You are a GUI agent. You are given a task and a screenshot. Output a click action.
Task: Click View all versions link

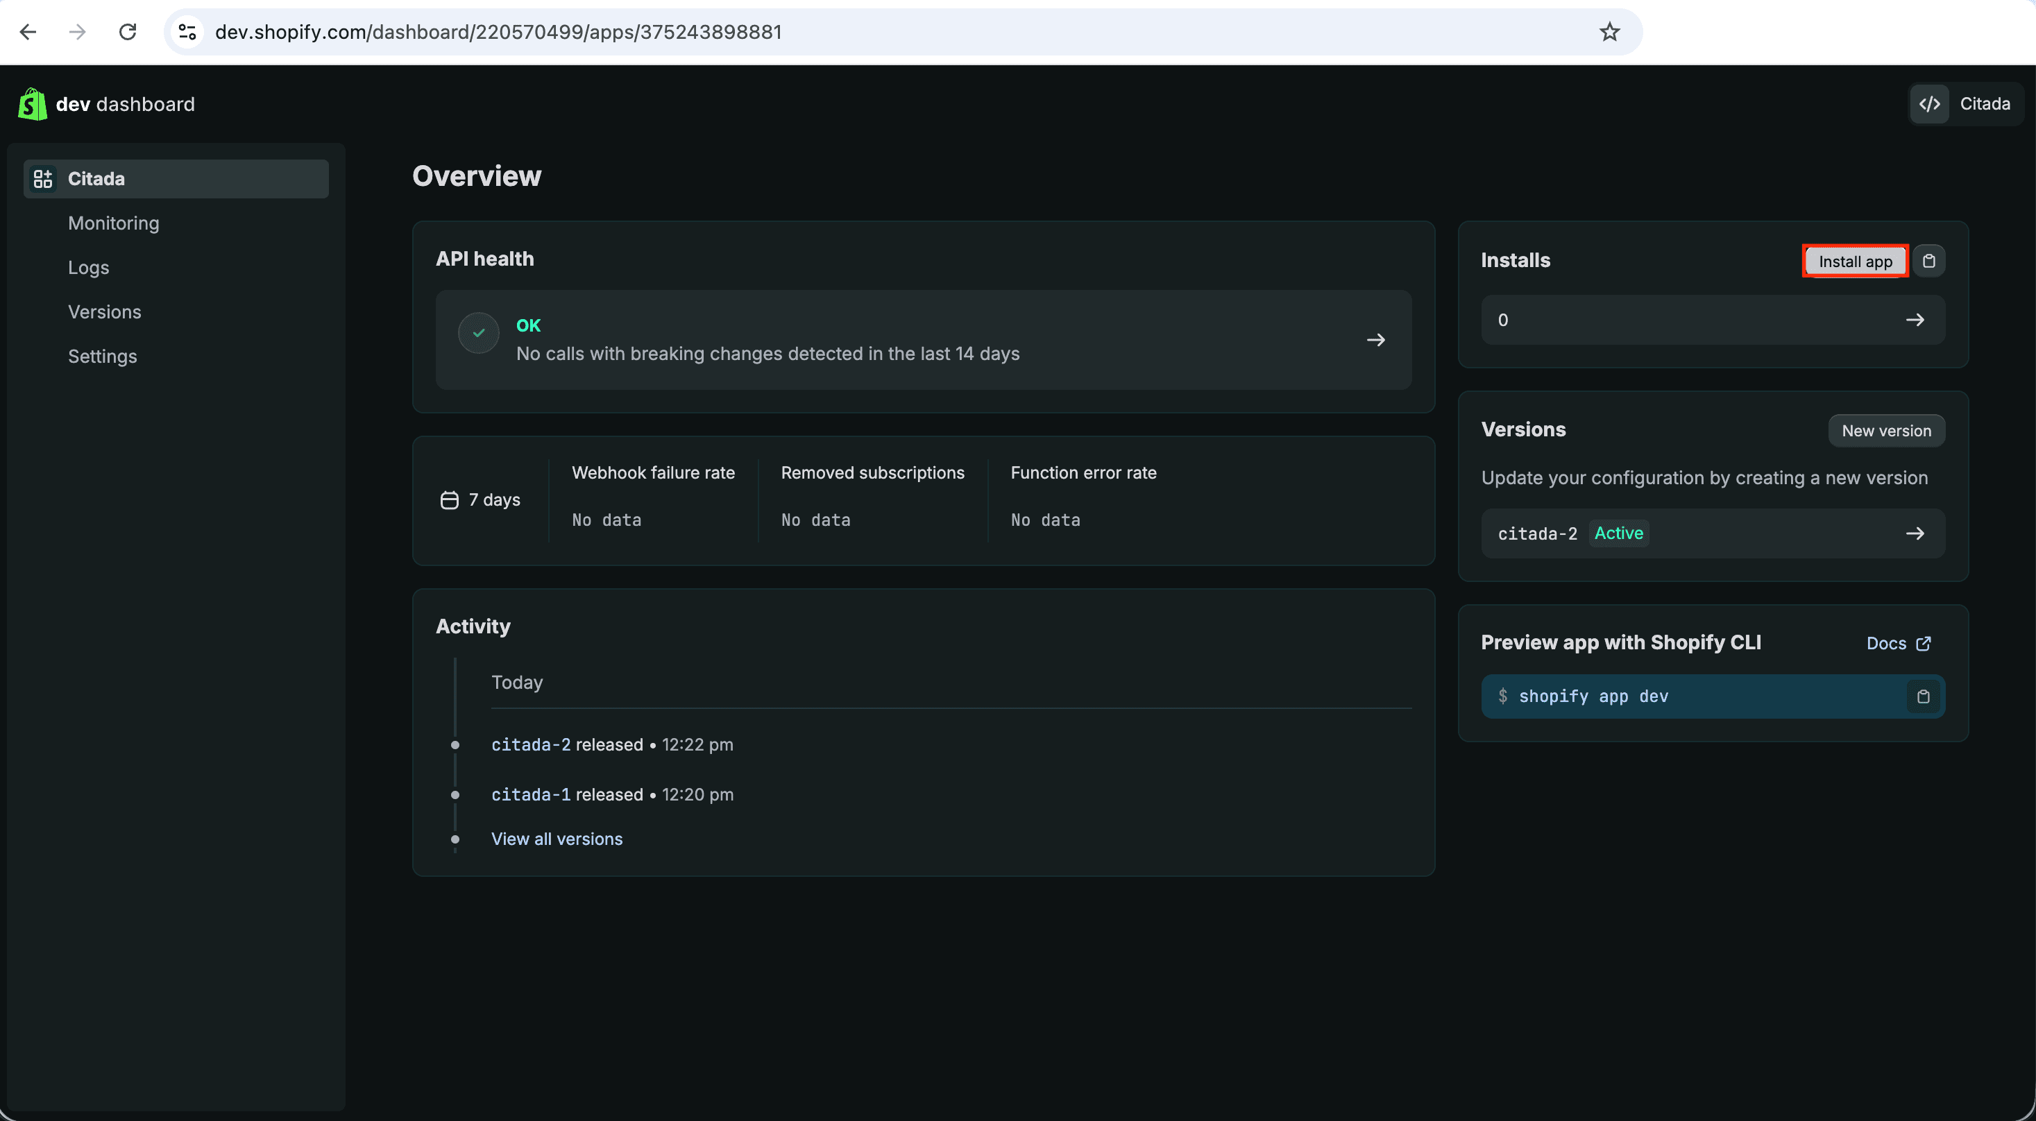(x=557, y=839)
